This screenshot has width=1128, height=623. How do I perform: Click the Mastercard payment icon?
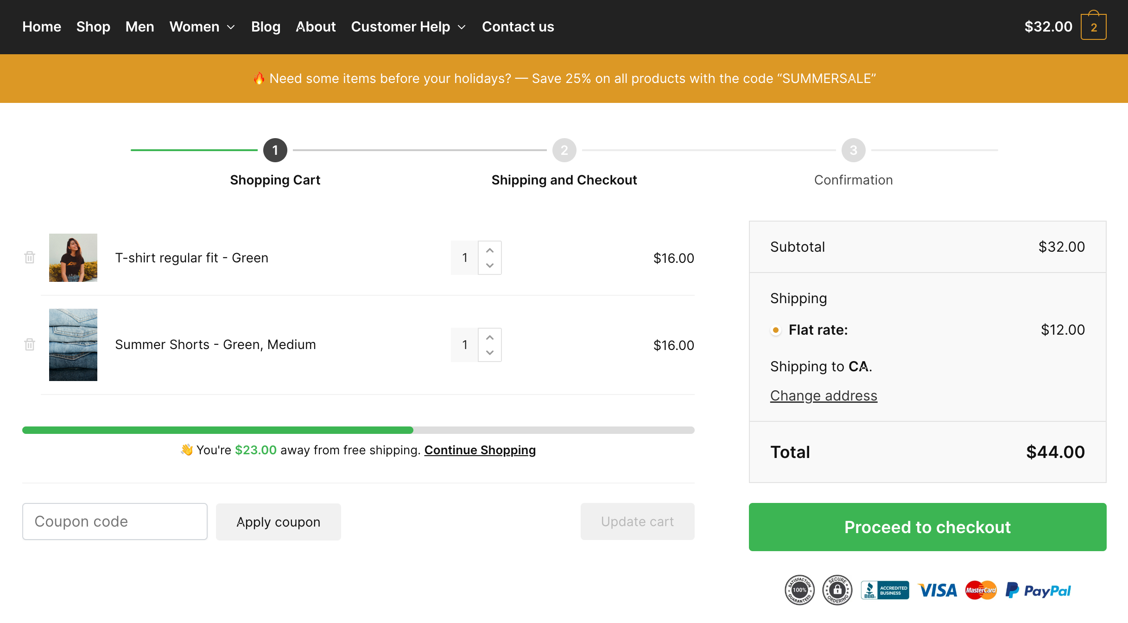point(982,590)
